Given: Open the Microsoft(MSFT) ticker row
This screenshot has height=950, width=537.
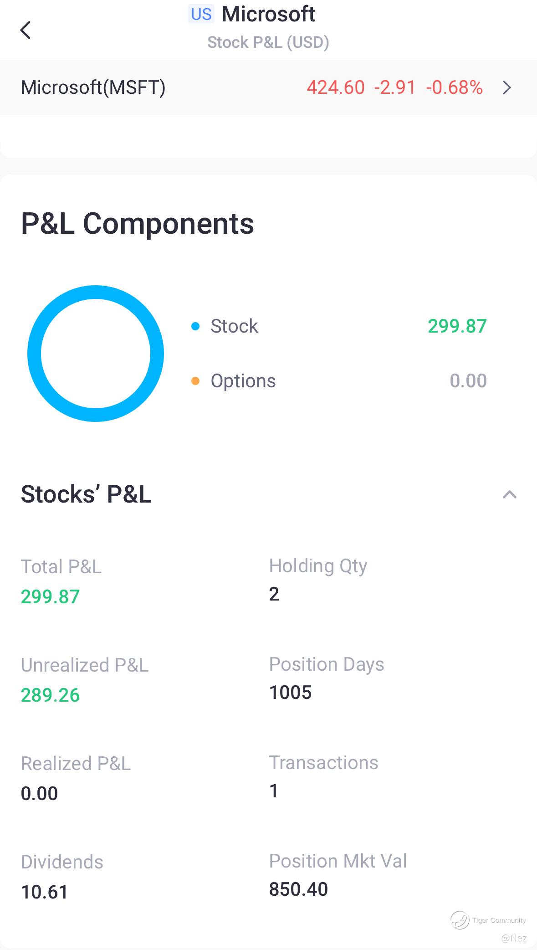Looking at the screenshot, I should [x=93, y=87].
